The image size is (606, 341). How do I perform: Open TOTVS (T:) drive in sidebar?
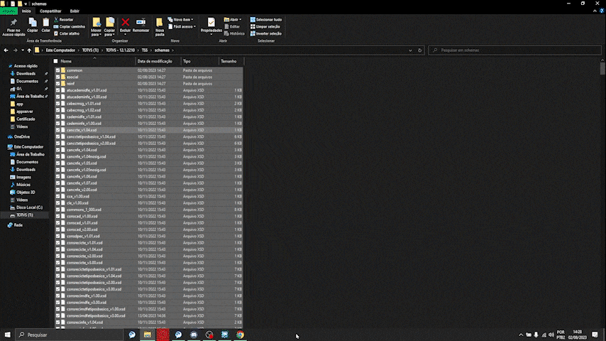coord(25,215)
